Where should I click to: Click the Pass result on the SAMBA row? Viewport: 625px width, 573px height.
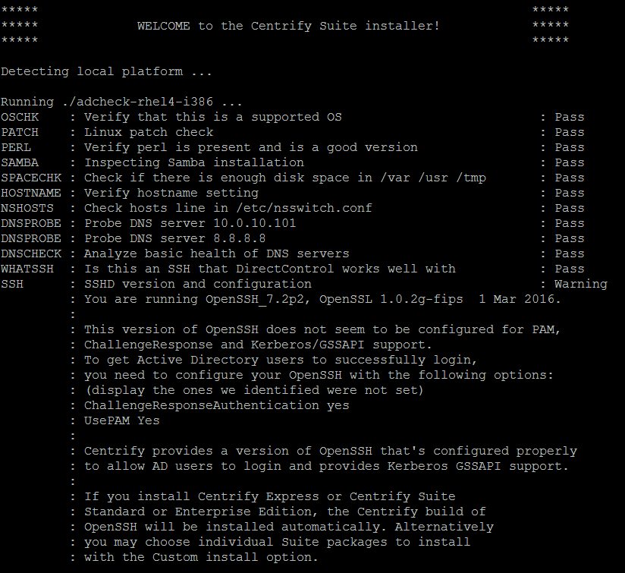point(570,162)
